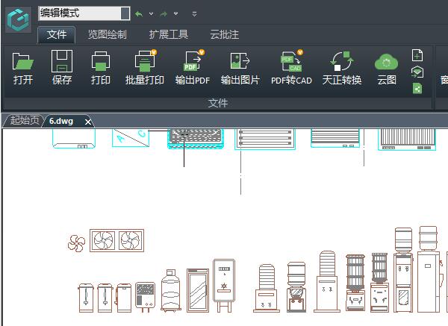Select the 起始页 start page tab
The width and height of the screenshot is (448, 326).
[x=24, y=121]
